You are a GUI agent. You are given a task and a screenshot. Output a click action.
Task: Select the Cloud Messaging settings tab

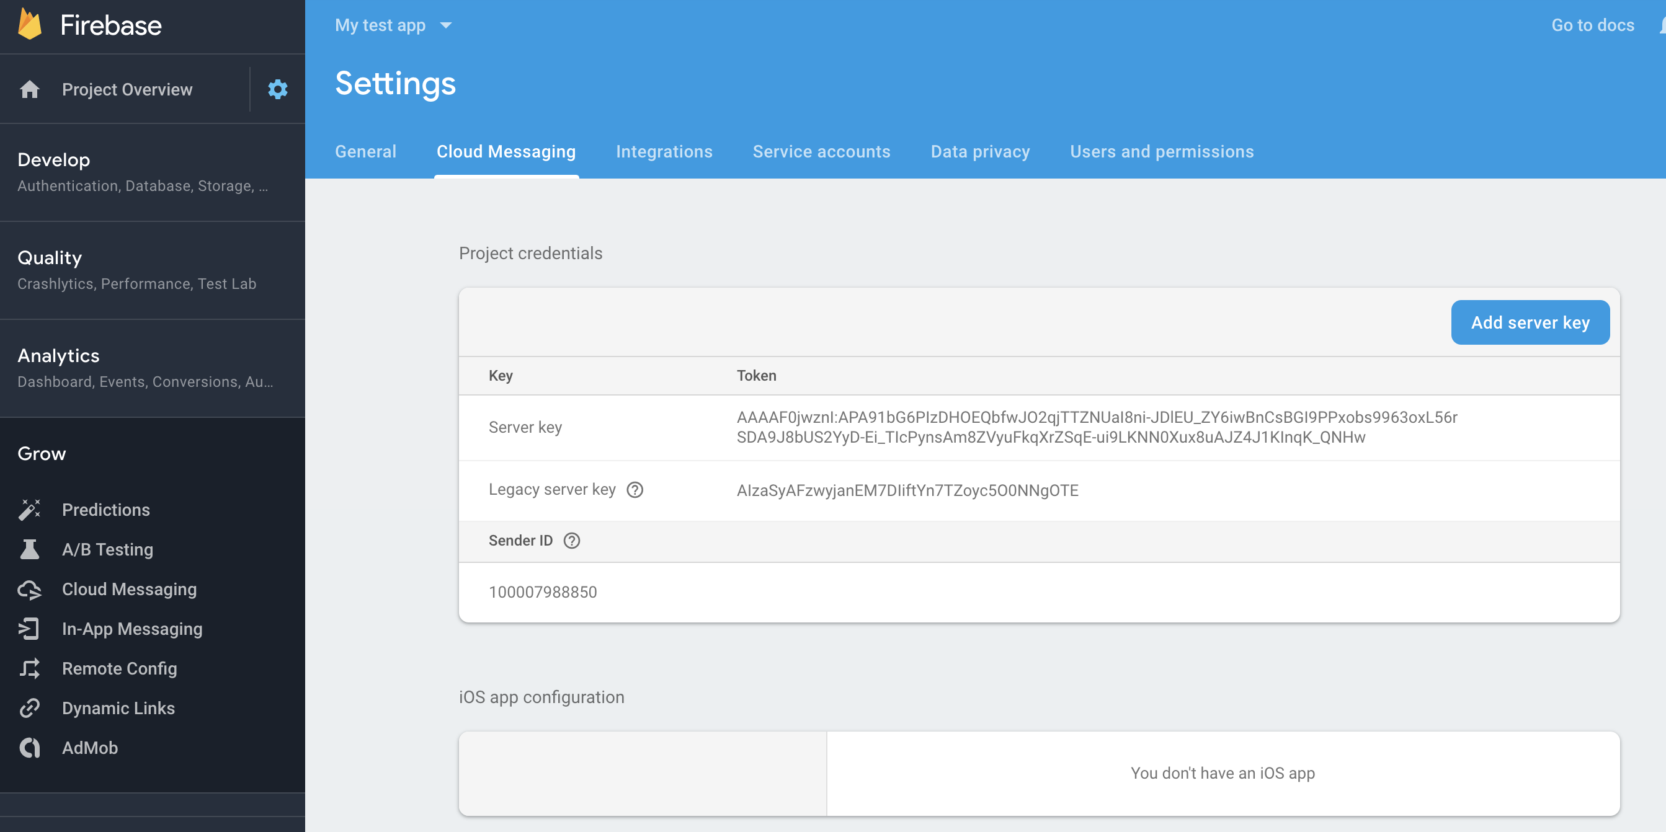coord(506,151)
